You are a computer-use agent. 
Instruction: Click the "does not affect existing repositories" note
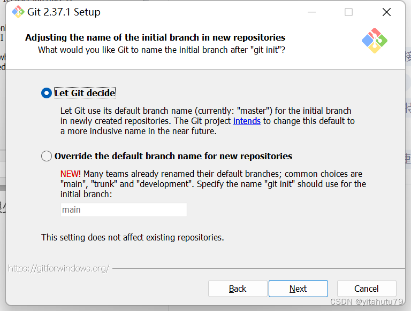pyautogui.click(x=133, y=237)
